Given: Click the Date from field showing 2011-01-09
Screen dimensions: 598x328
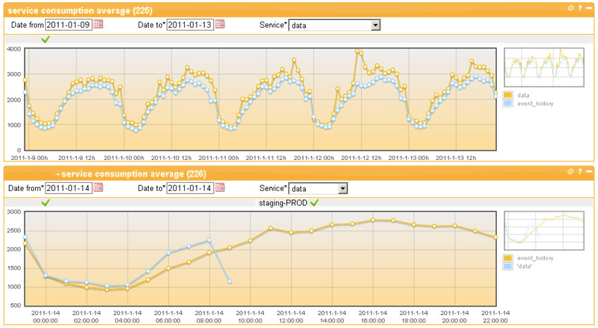Looking at the screenshot, I should tap(68, 25).
